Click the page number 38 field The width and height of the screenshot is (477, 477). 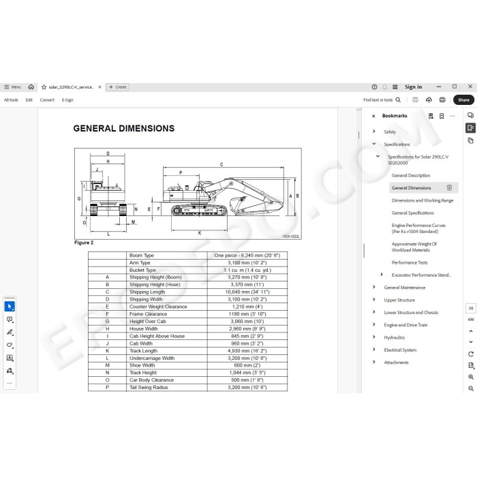point(471,308)
